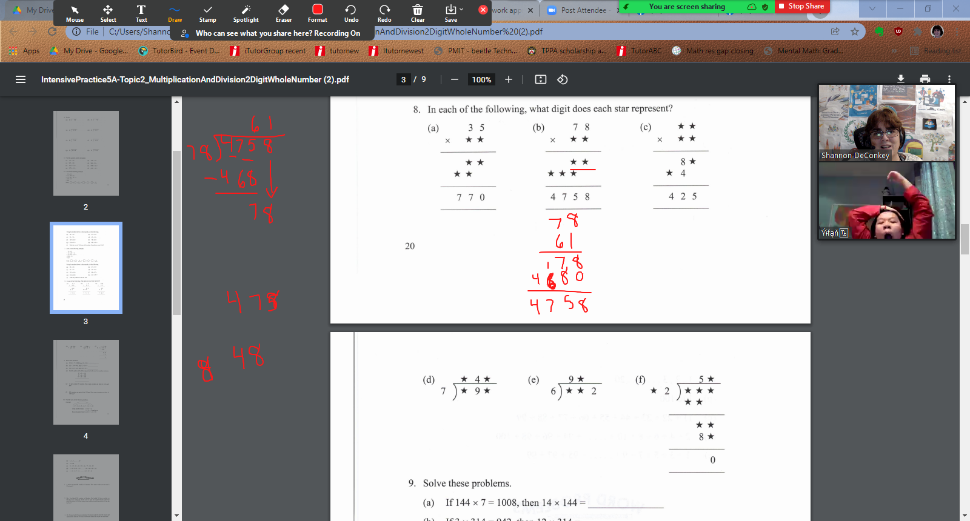The width and height of the screenshot is (970, 521).
Task: Enable the Spotlight tool
Action: pyautogui.click(x=246, y=13)
